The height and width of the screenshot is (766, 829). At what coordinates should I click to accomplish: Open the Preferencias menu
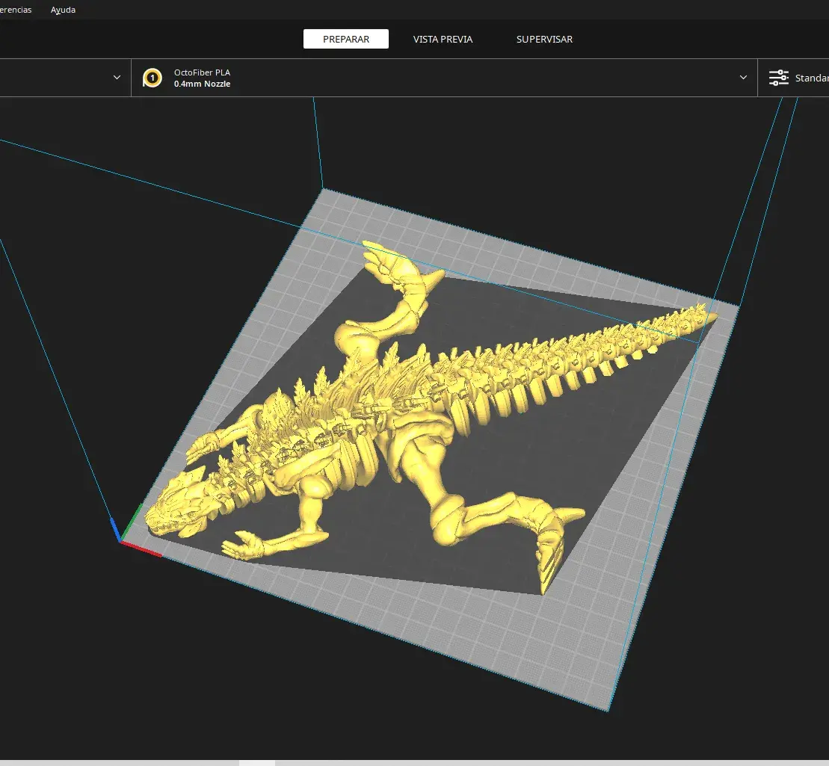(15, 10)
